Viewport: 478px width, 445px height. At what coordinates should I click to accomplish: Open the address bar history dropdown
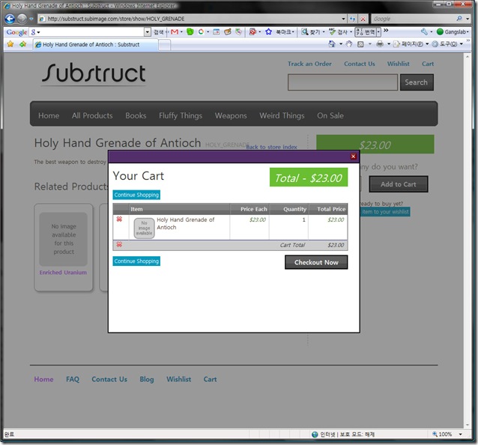[344, 19]
